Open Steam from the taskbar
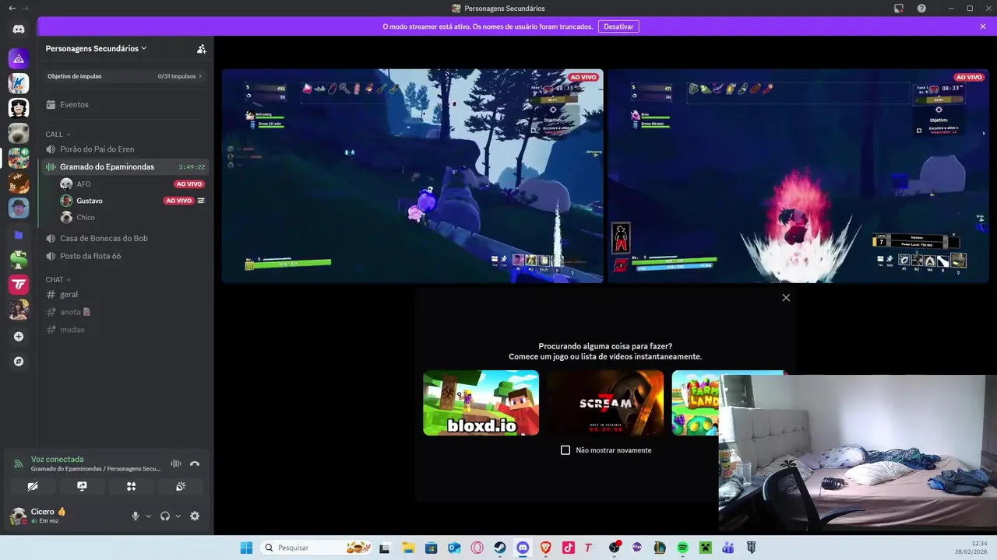The height and width of the screenshot is (560, 997). point(500,548)
